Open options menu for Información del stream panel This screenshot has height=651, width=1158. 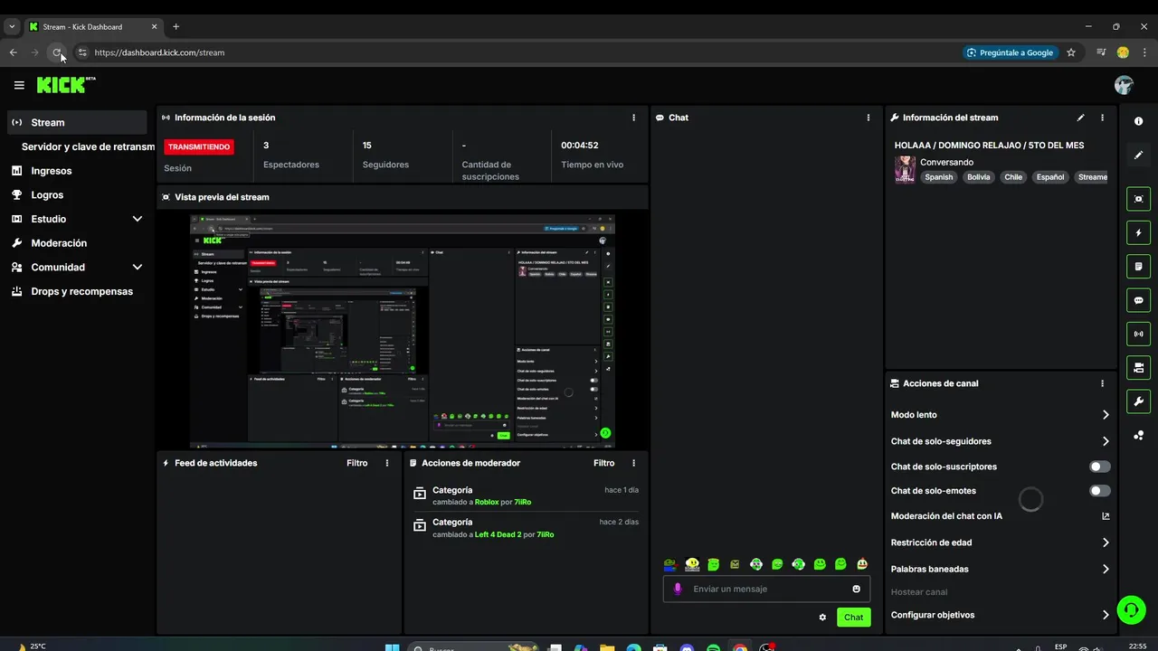(x=1102, y=118)
